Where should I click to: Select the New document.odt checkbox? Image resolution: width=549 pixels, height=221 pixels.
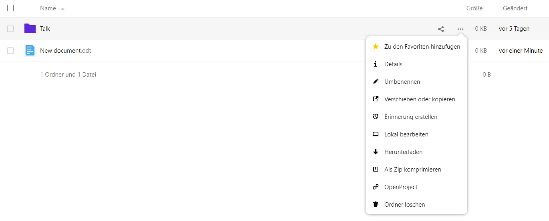point(10,50)
